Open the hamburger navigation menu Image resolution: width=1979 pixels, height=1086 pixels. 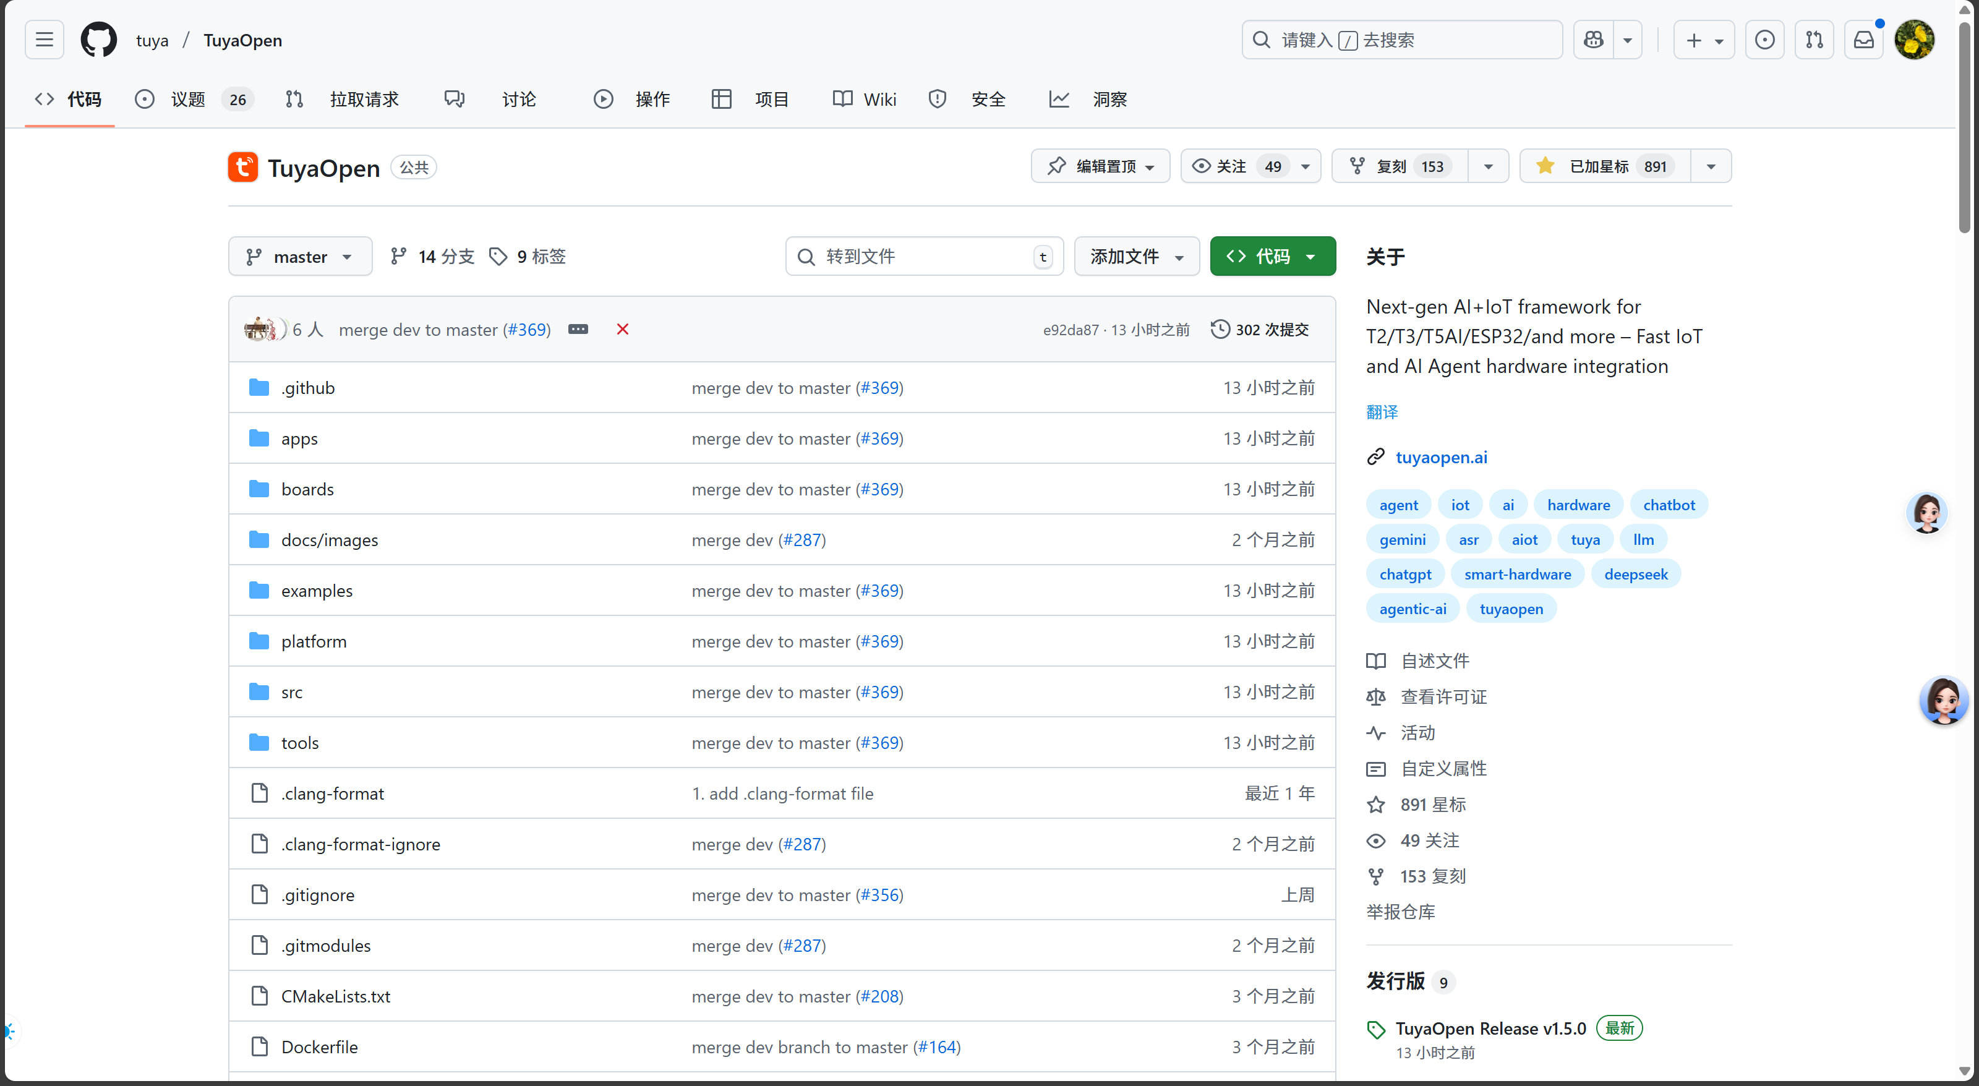tap(44, 39)
